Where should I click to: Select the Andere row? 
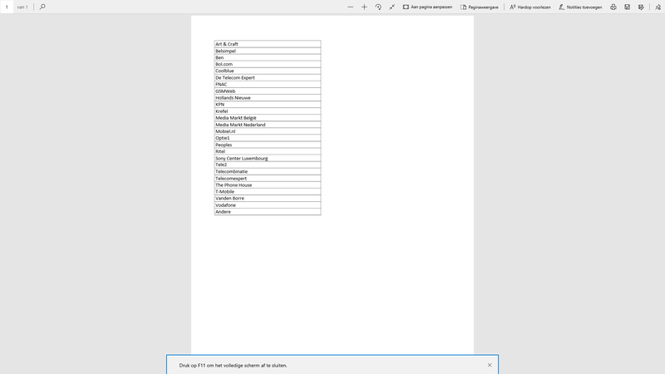pyautogui.click(x=267, y=212)
